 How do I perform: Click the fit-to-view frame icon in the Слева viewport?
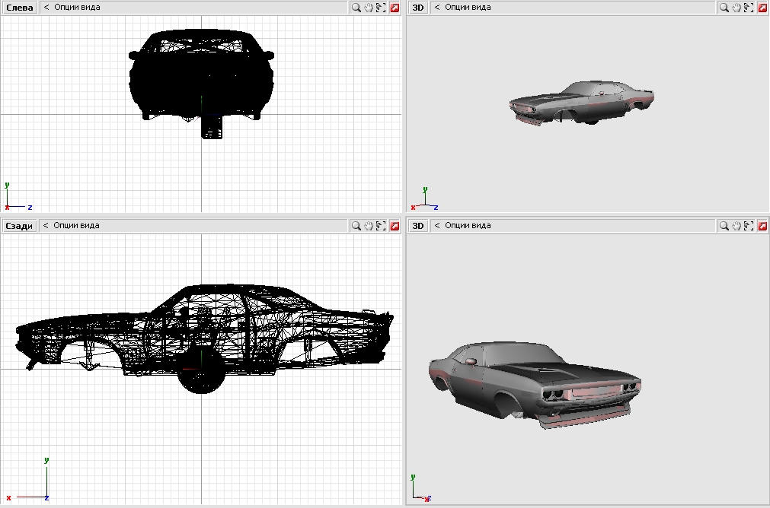381,8
